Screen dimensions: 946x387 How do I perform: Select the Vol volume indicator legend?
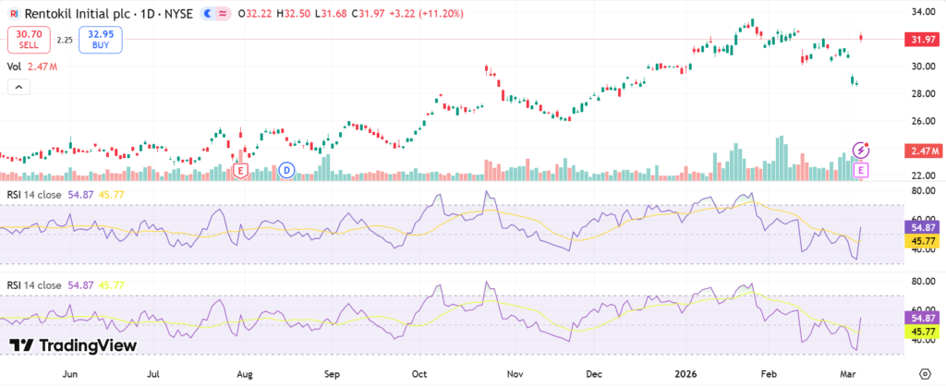[14, 67]
